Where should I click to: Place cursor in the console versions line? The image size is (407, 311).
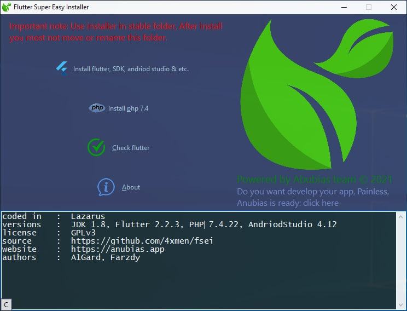pos(203,224)
